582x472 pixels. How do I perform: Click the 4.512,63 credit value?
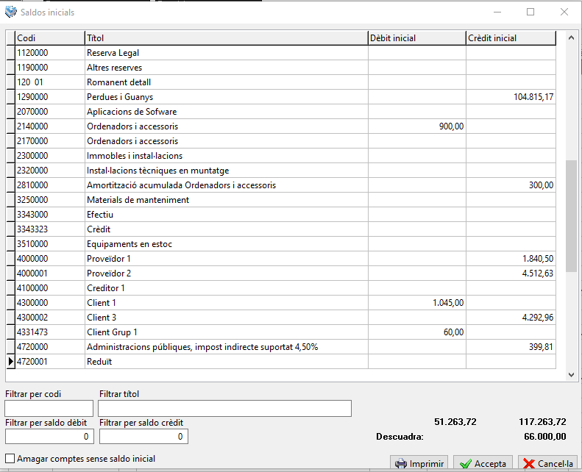tap(538, 273)
